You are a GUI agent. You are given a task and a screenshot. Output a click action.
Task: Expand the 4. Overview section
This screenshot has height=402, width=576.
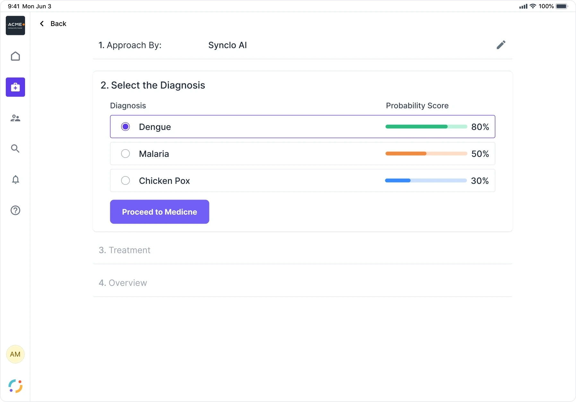point(302,283)
